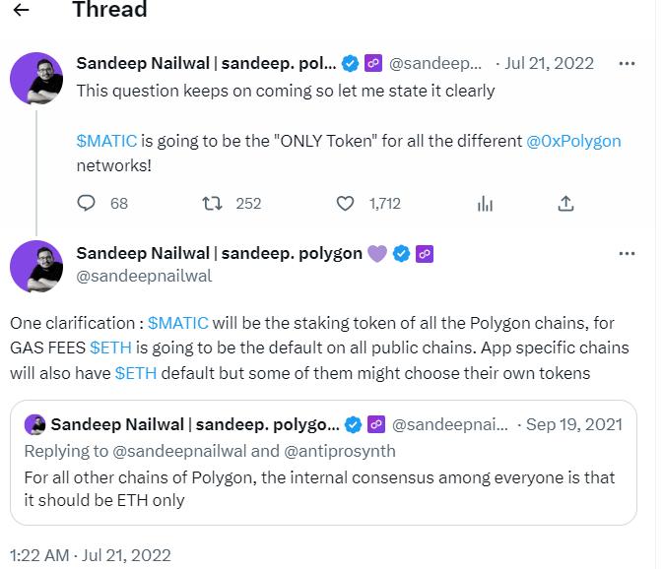Image resolution: width=663 pixels, height=569 pixels.
Task: Open @0xPolygon mention link
Action: [574, 141]
